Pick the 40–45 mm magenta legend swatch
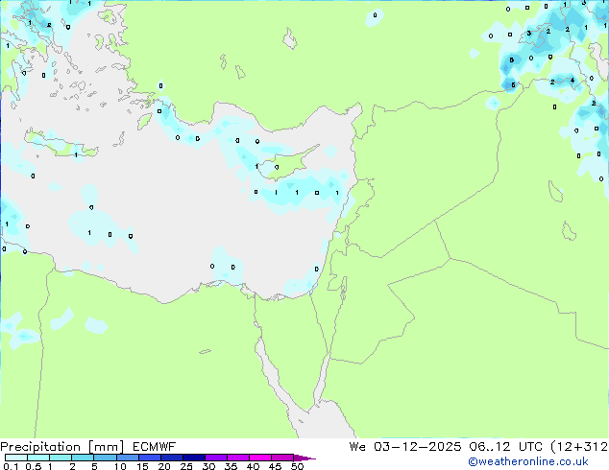This screenshot has width=609, height=470. point(260,458)
